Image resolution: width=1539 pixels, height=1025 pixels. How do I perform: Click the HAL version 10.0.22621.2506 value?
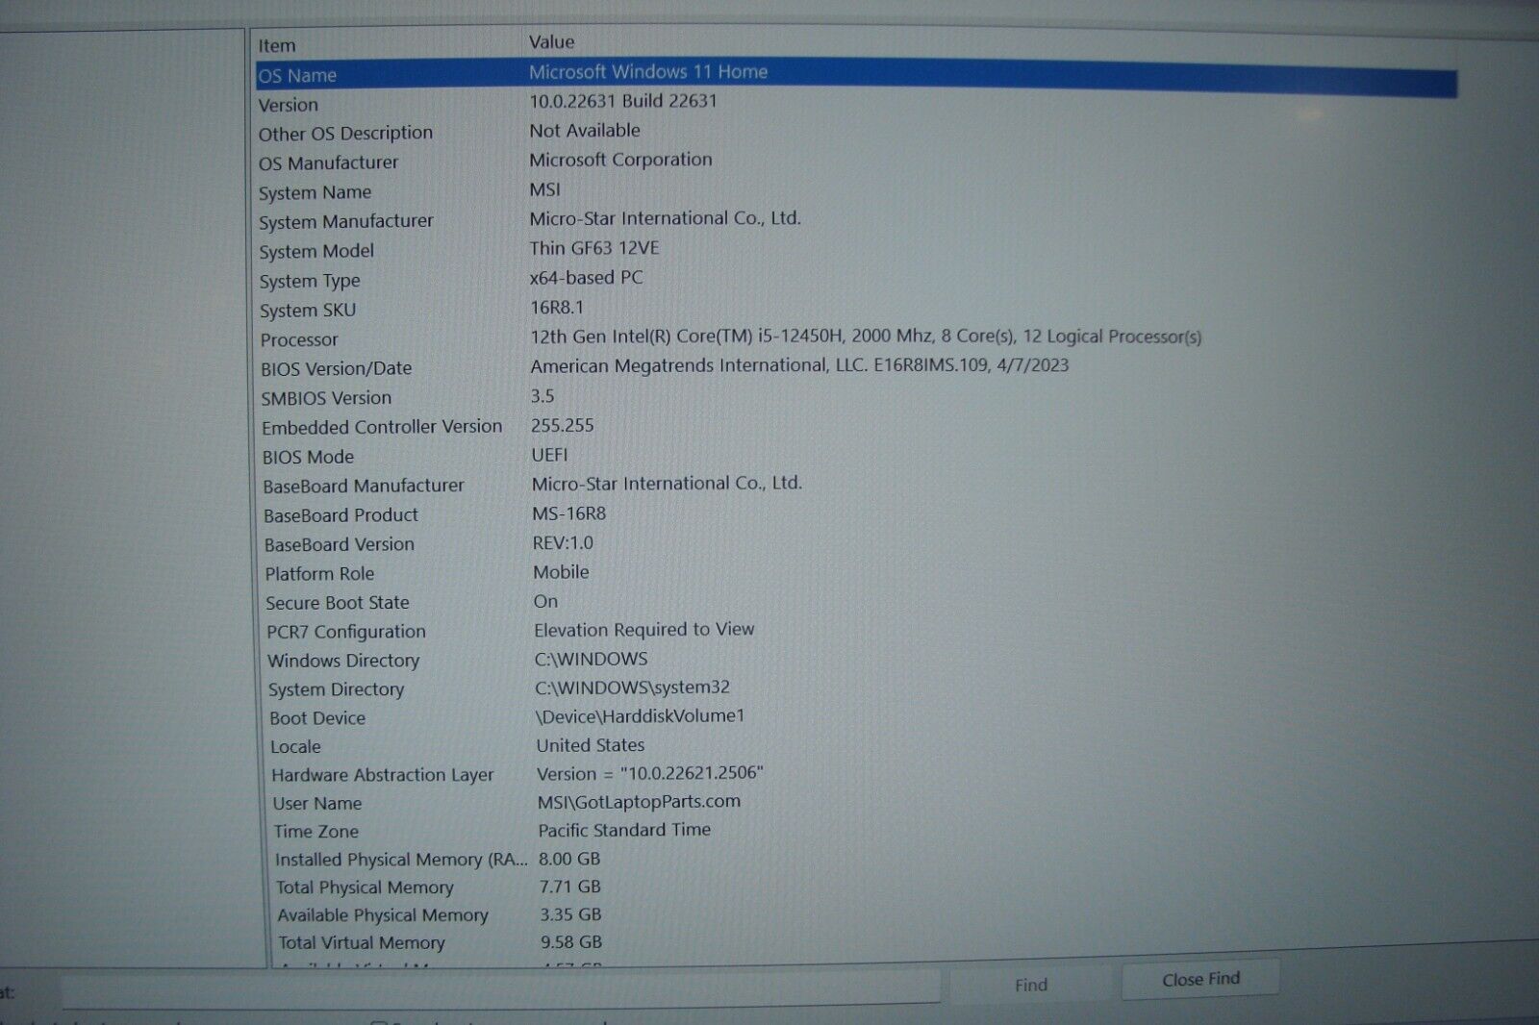pos(650,773)
